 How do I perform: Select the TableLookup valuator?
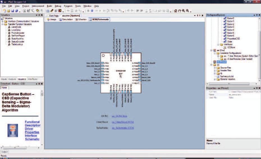click(17, 44)
